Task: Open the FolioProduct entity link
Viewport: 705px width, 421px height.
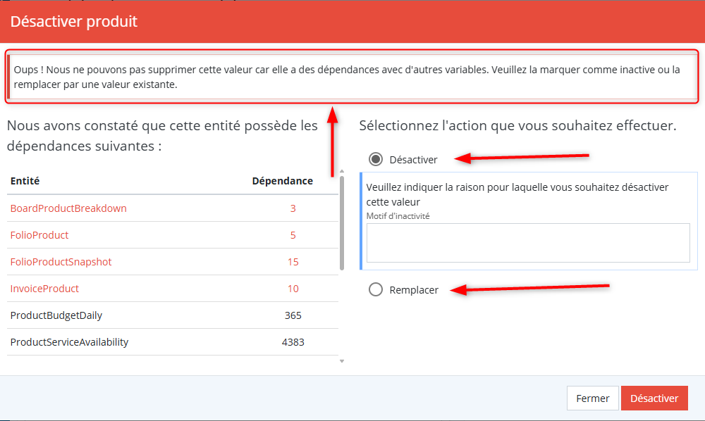Action: click(x=39, y=235)
